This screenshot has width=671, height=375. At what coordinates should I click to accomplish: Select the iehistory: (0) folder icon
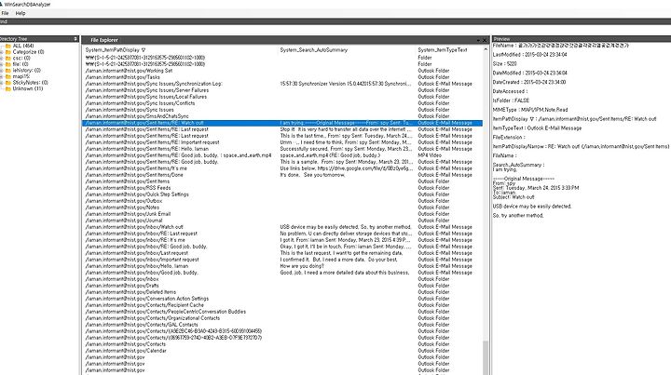click(8, 70)
